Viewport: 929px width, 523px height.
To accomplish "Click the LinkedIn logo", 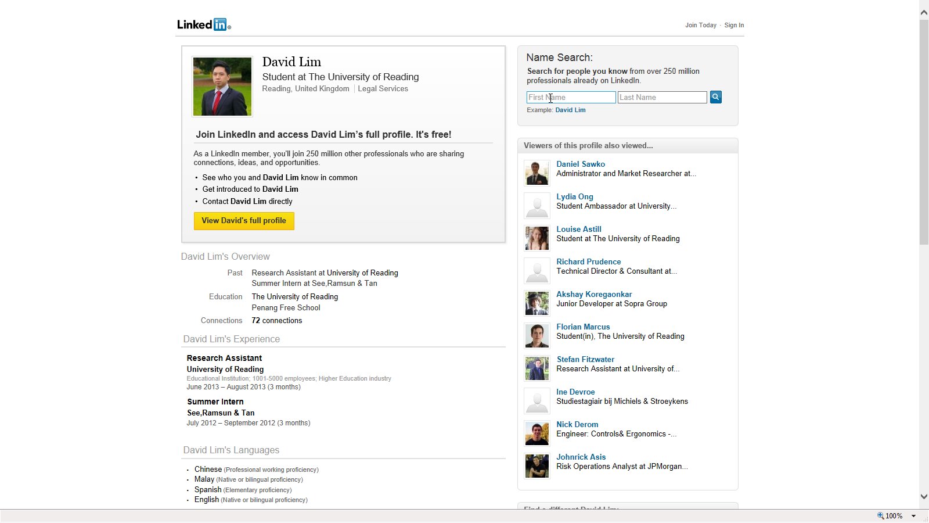I will pyautogui.click(x=203, y=24).
